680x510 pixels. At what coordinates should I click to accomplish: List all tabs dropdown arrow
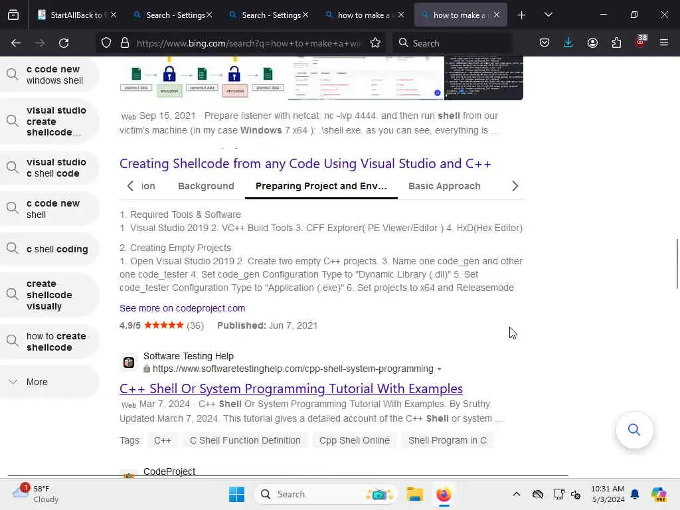pyautogui.click(x=548, y=15)
